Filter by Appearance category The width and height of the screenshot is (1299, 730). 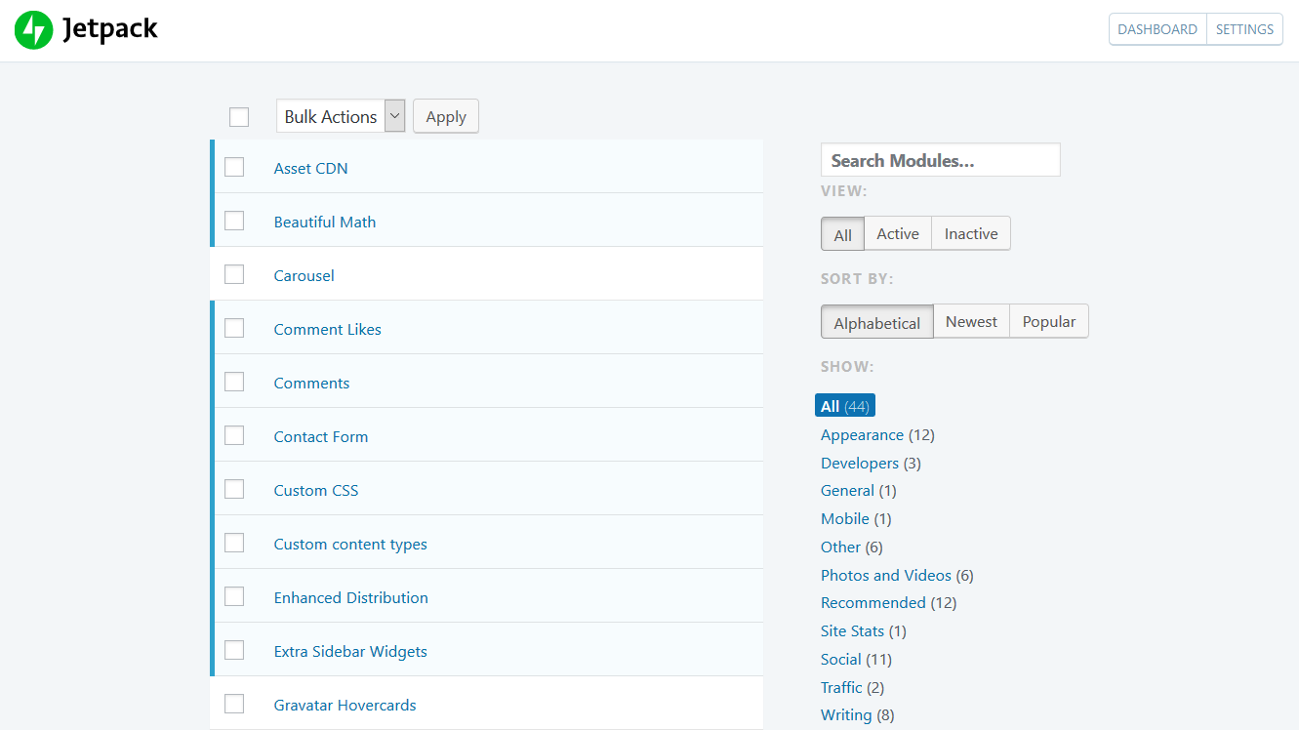[x=862, y=434]
